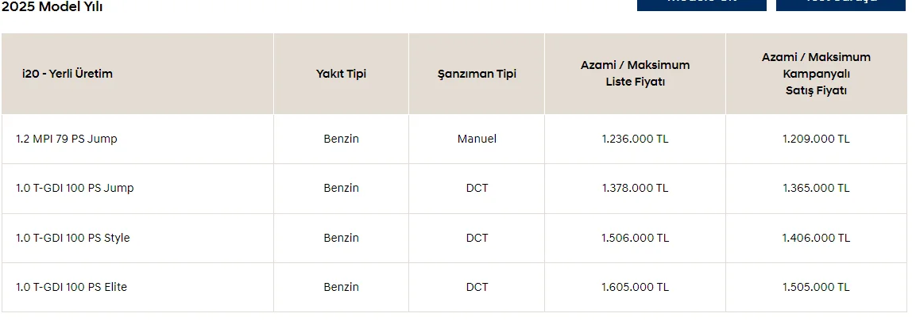Screen dimensions: 916x321
Task: Select the "1.0 T-GDI 100 PS Jump" model
Action: [75, 188]
